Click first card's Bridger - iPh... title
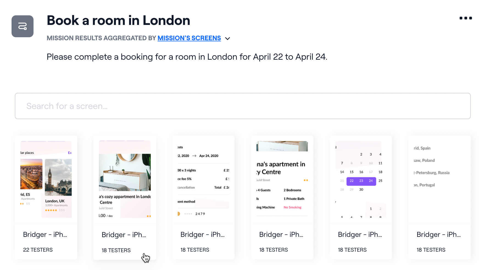The image size is (485, 270). coord(45,235)
